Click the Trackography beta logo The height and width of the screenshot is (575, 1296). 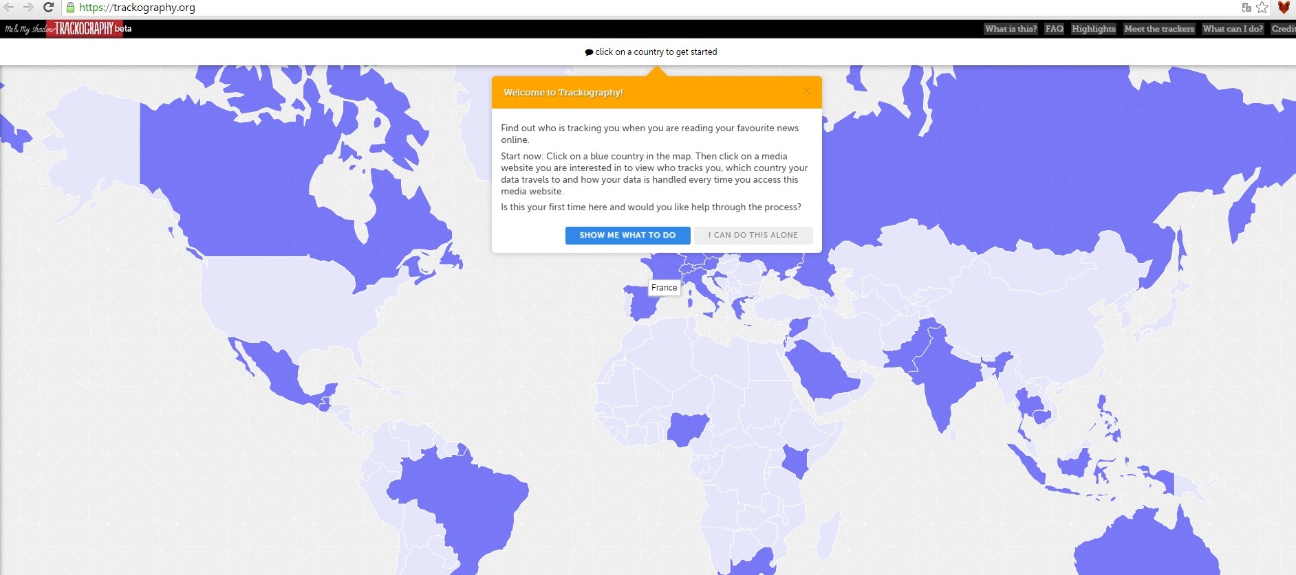pos(89,29)
